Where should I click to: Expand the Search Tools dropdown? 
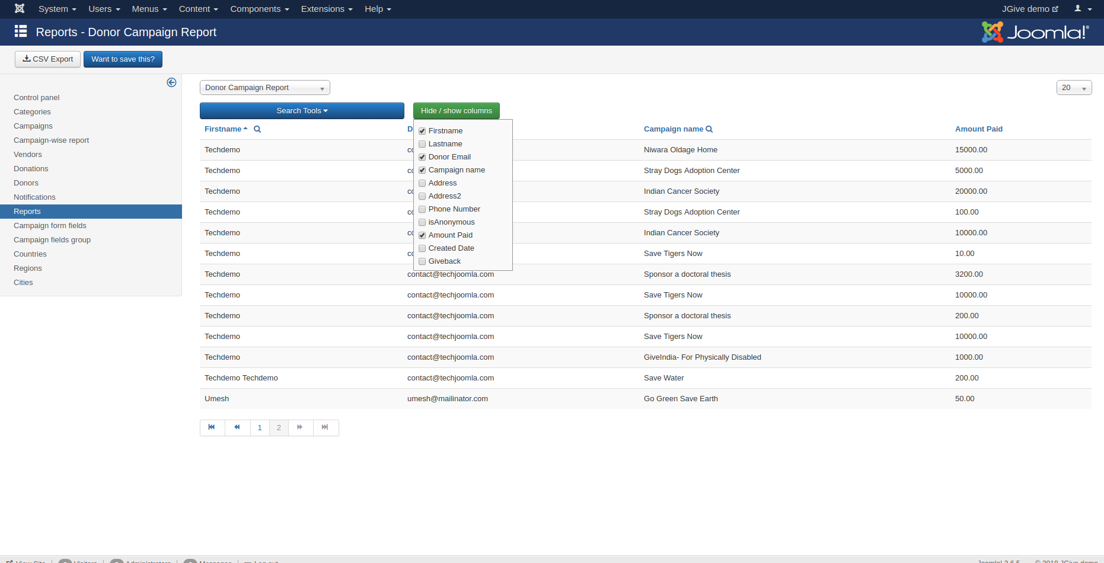coord(302,111)
